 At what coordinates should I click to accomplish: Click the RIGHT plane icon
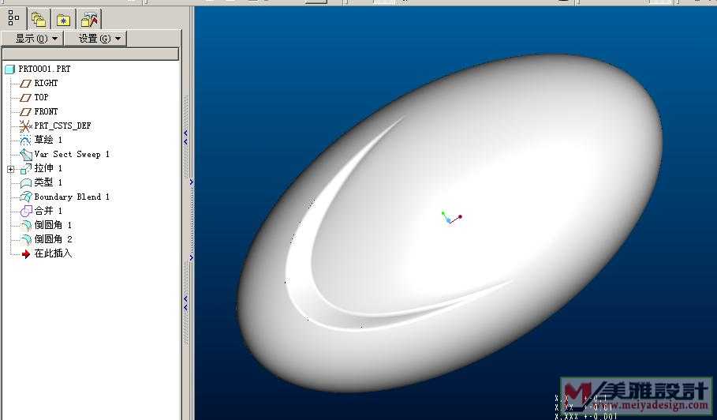coord(25,83)
